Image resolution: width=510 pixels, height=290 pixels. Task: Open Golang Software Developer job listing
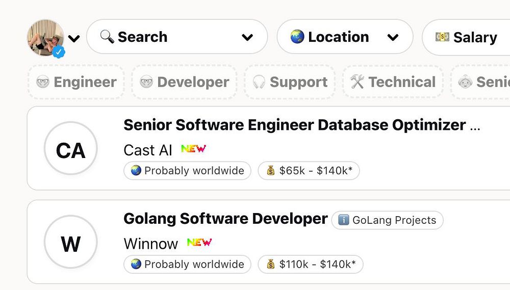pos(225,219)
